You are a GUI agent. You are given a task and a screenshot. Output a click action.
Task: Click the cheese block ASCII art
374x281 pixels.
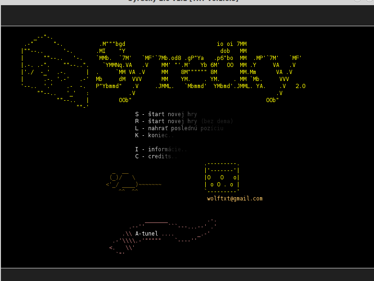55,72
